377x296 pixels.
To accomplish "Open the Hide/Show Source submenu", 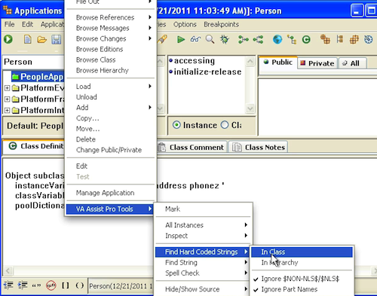I will click(x=203, y=289).
